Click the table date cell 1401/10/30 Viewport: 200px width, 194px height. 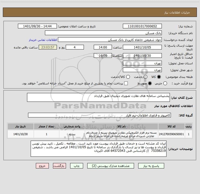click(x=21, y=134)
